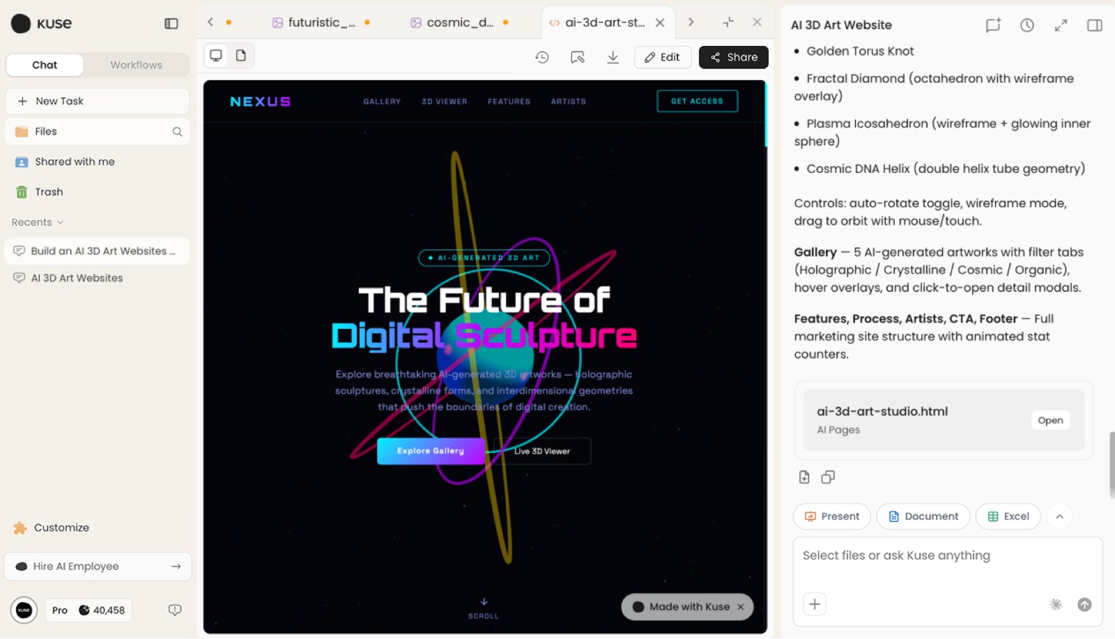Open Shared with me
This screenshot has width=1115, height=639.
(98, 162)
